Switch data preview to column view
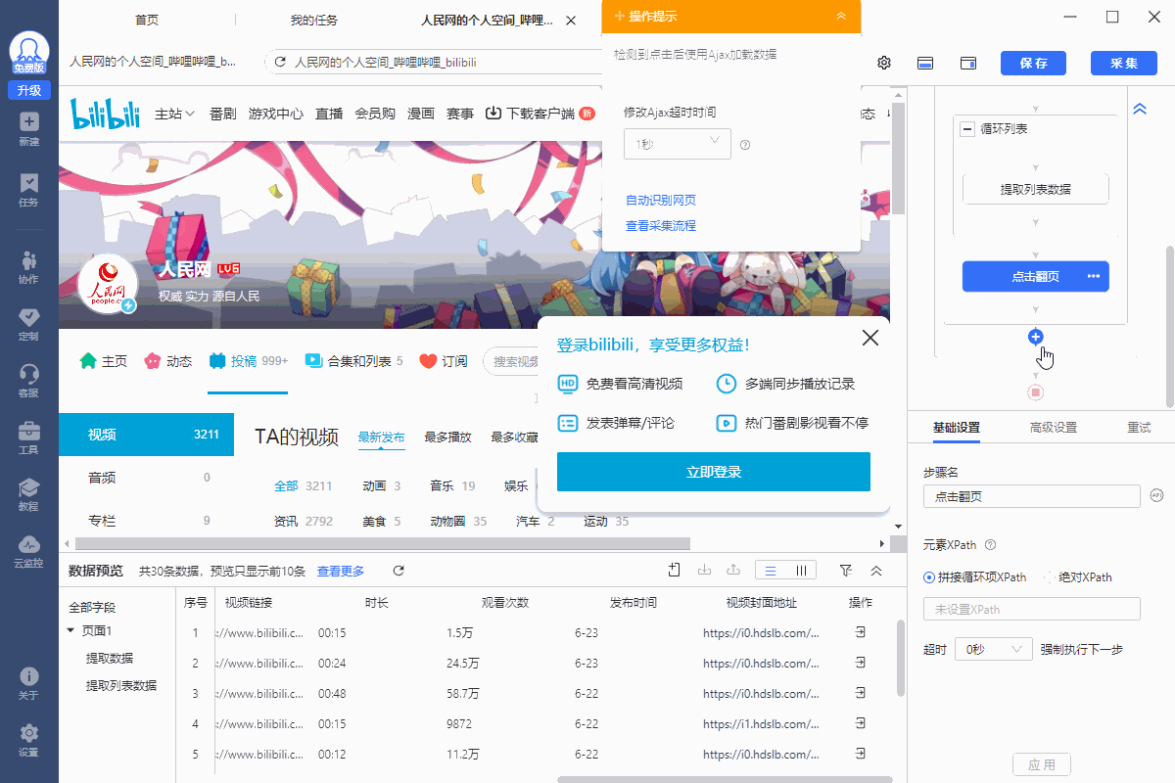The width and height of the screenshot is (1175, 783). tap(801, 571)
